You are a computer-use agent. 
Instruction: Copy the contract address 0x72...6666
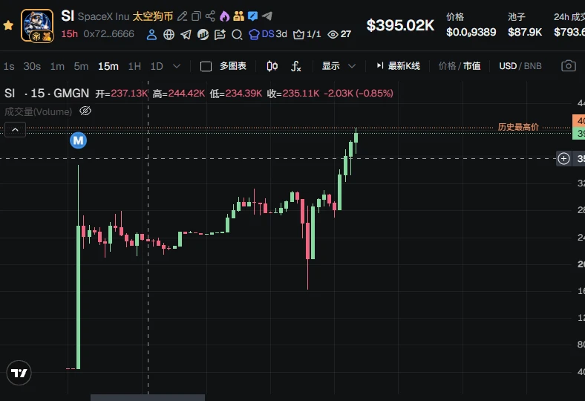pyautogui.click(x=108, y=34)
